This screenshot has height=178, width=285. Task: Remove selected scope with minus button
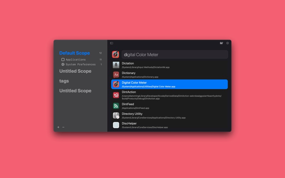point(63,127)
